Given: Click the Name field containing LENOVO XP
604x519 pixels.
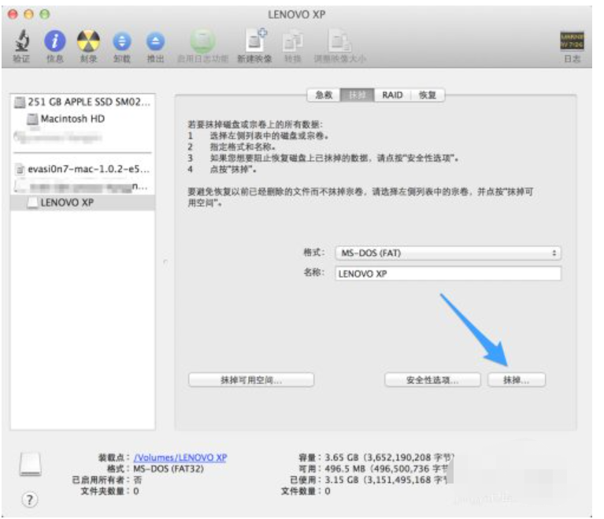Looking at the screenshot, I should pyautogui.click(x=447, y=274).
